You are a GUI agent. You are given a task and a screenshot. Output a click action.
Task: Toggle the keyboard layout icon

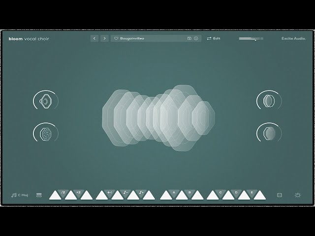39,195
